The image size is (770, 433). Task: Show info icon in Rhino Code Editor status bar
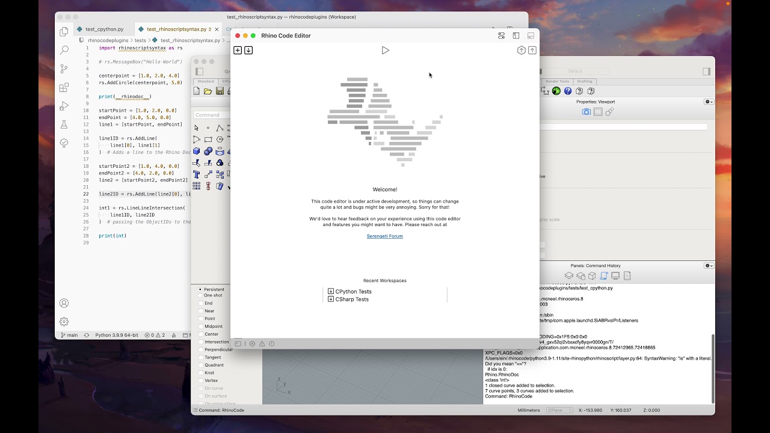[x=271, y=344]
